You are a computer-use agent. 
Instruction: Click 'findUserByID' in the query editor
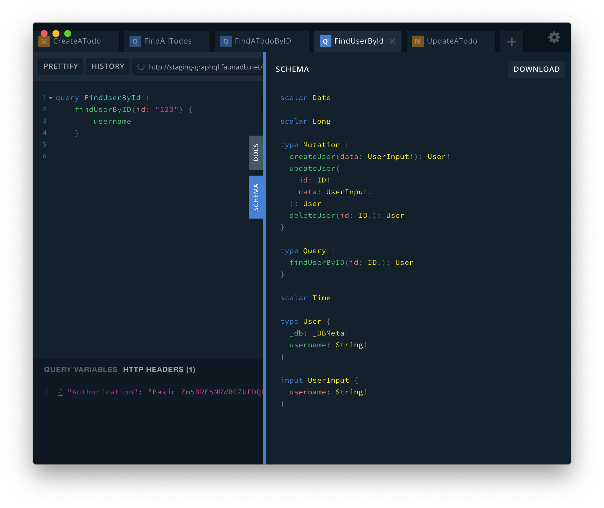pos(103,109)
